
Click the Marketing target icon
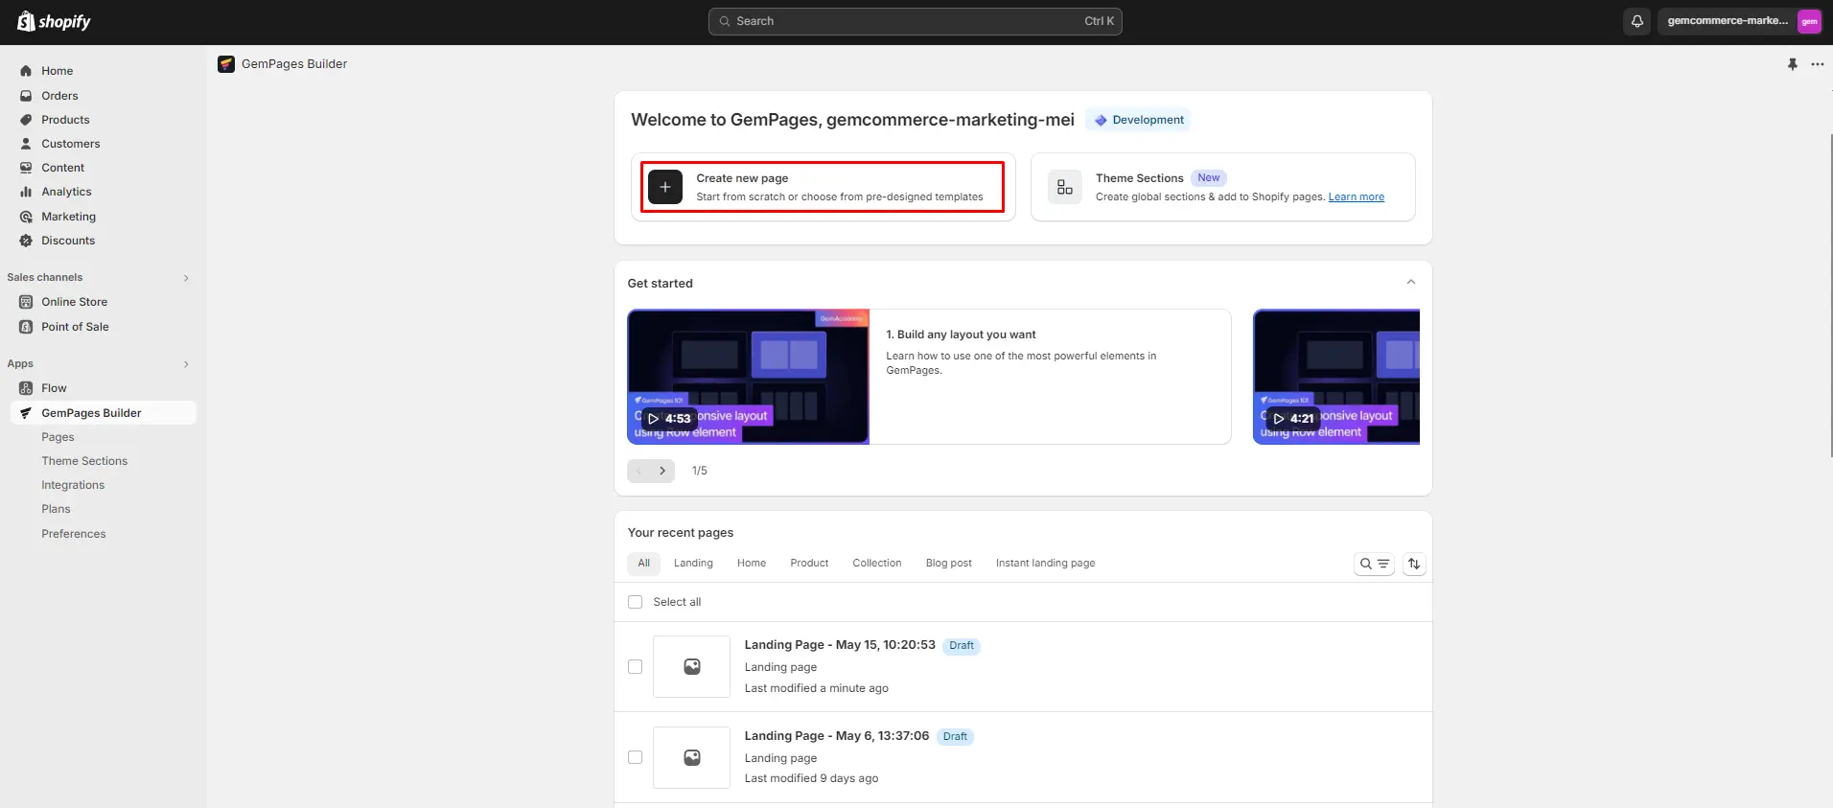(26, 217)
